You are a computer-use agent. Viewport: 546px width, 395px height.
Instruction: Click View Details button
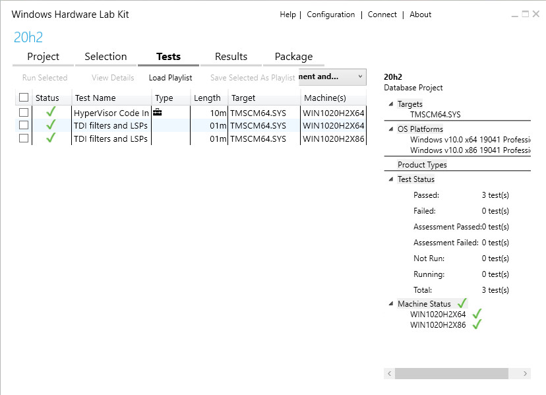(113, 78)
